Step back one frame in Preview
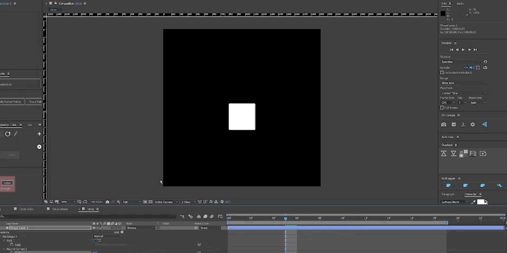 (x=457, y=50)
